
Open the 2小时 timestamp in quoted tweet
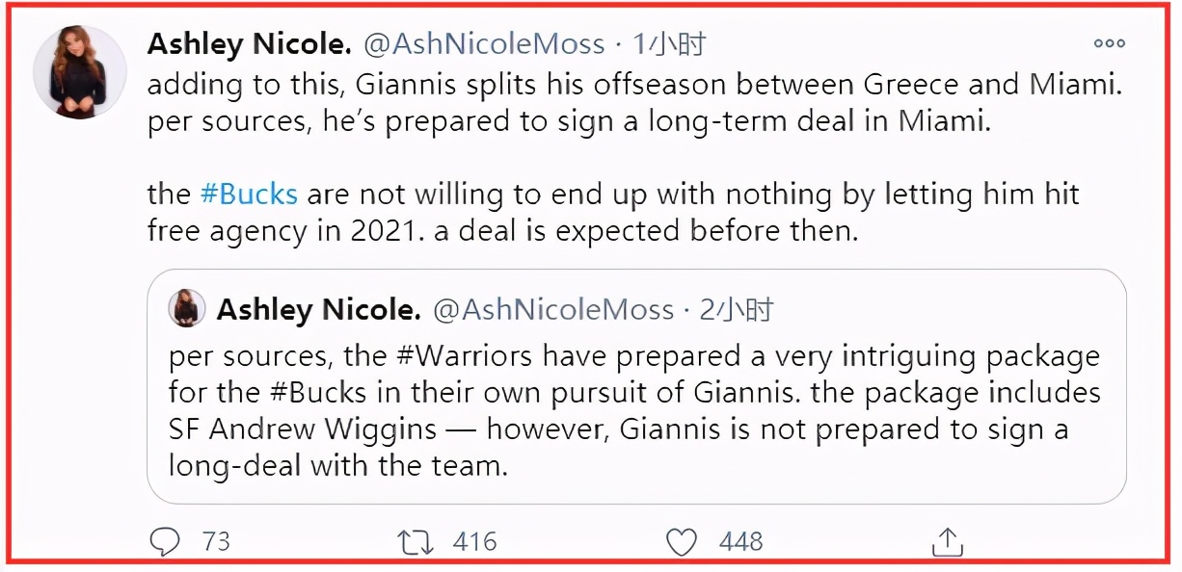tap(738, 309)
